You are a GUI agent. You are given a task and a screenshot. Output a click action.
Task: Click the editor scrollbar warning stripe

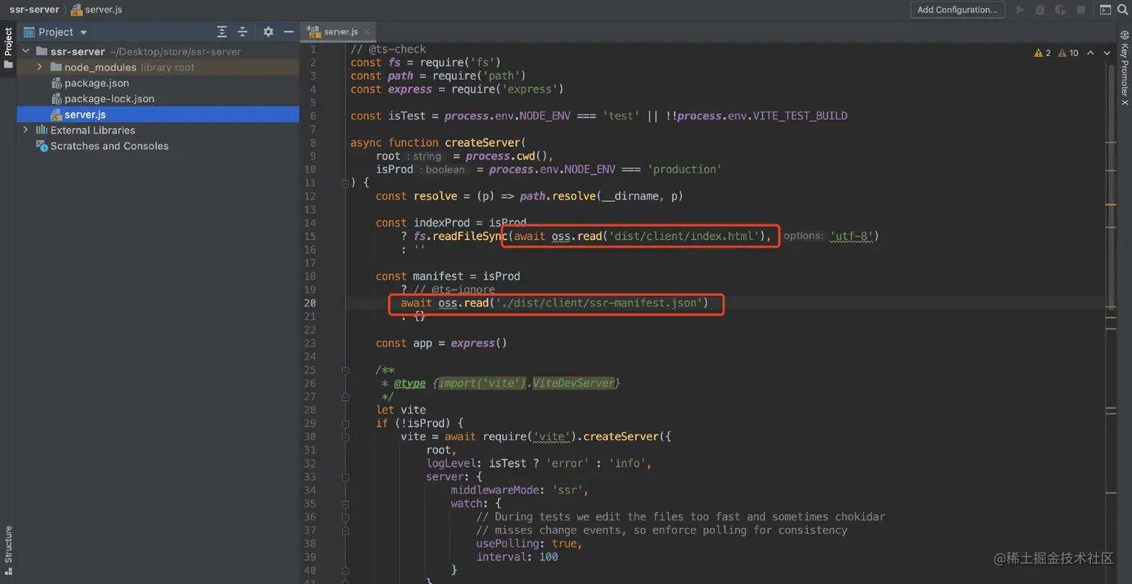[x=1110, y=203]
